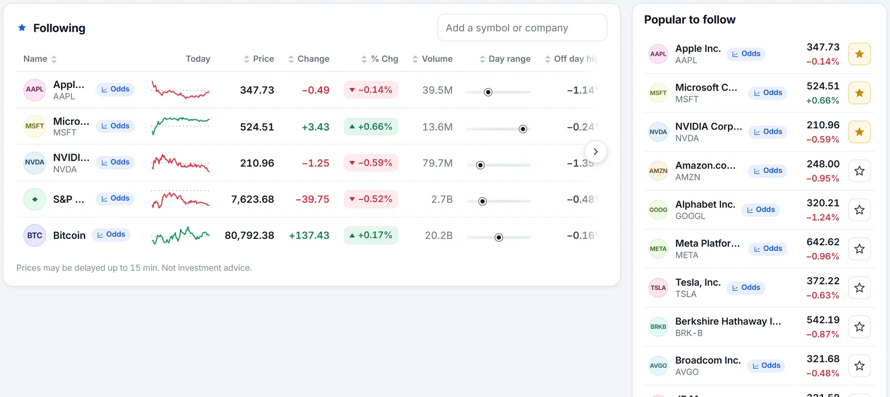The width and height of the screenshot is (890, 397).
Task: Click the AAPL day range slider marker
Action: click(488, 92)
